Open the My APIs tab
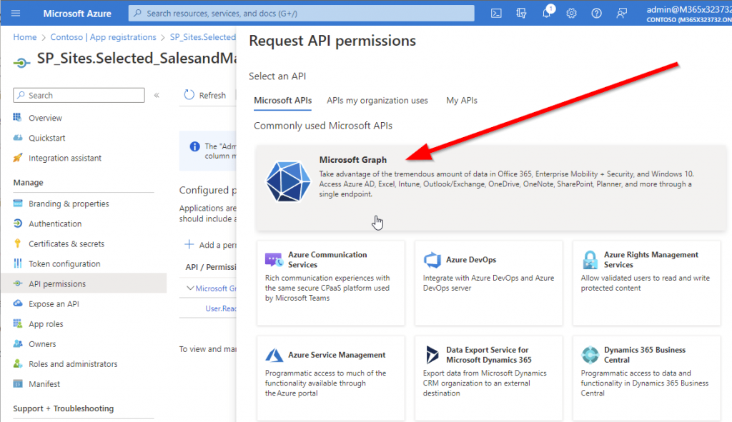 (461, 100)
